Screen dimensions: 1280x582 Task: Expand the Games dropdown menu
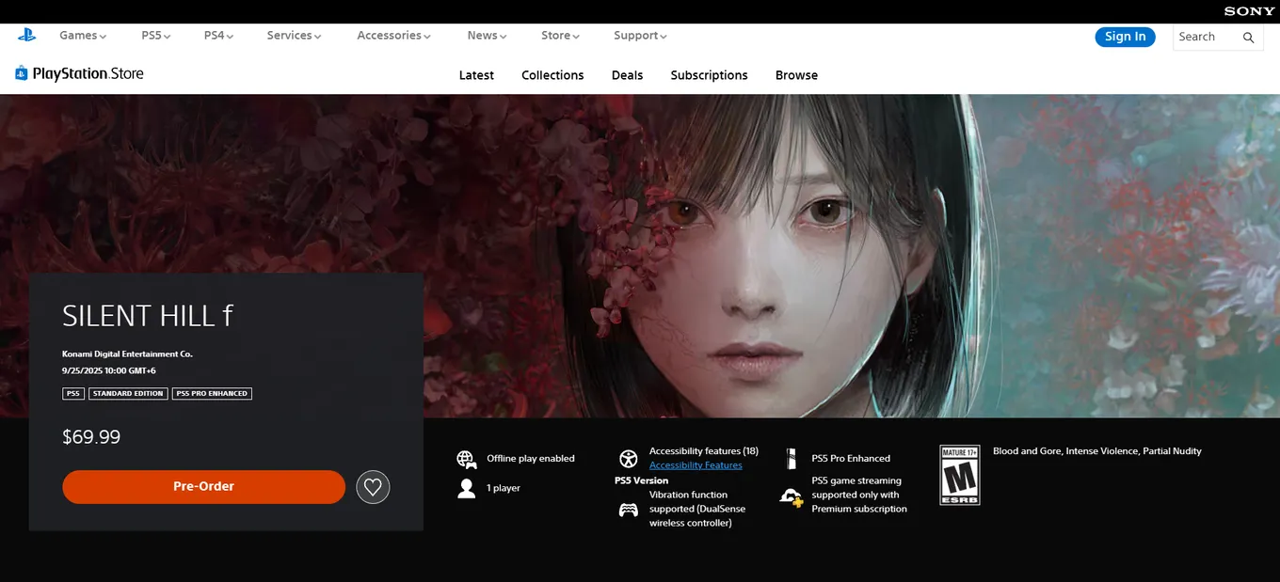coord(83,36)
